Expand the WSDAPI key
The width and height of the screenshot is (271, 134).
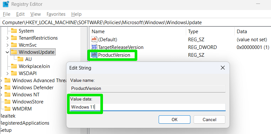[x=7, y=73]
